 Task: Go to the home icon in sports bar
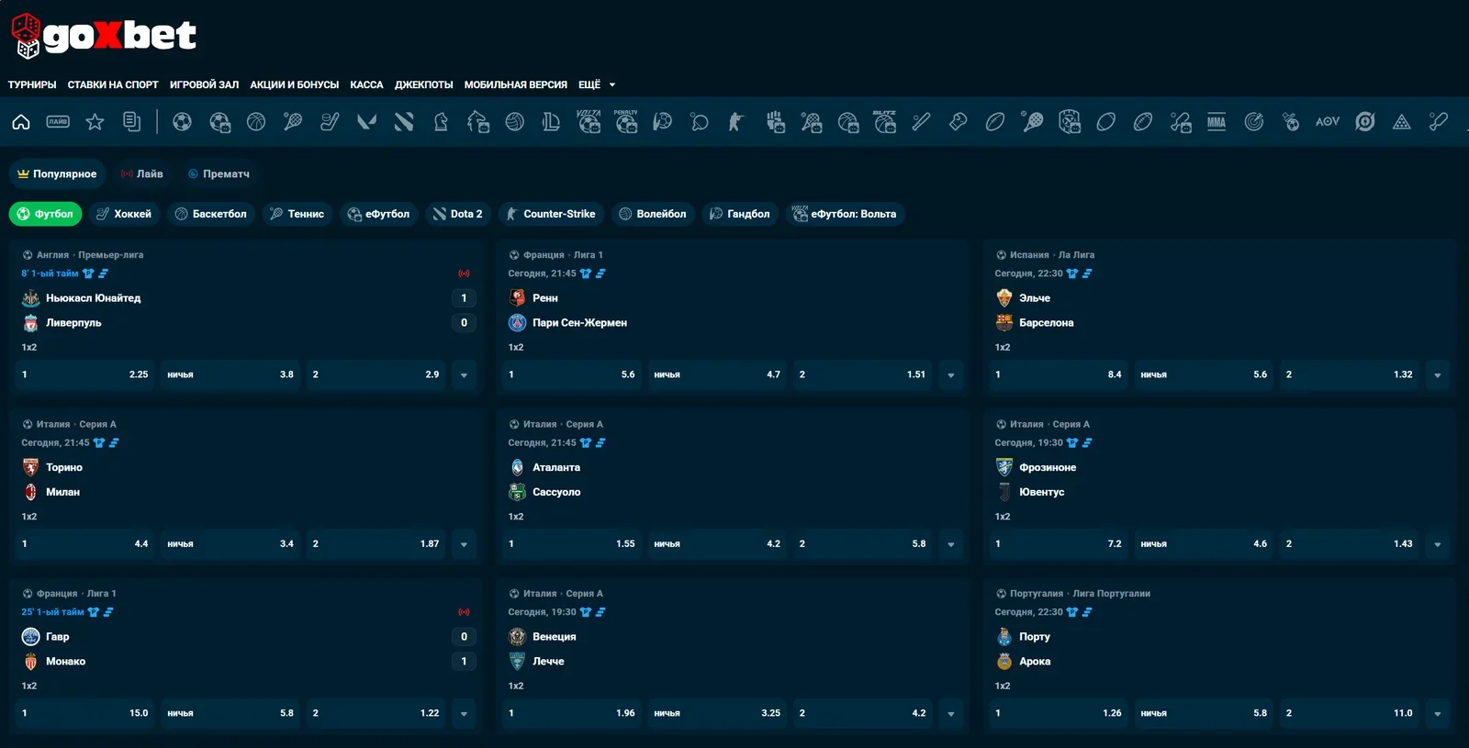pyautogui.click(x=21, y=121)
